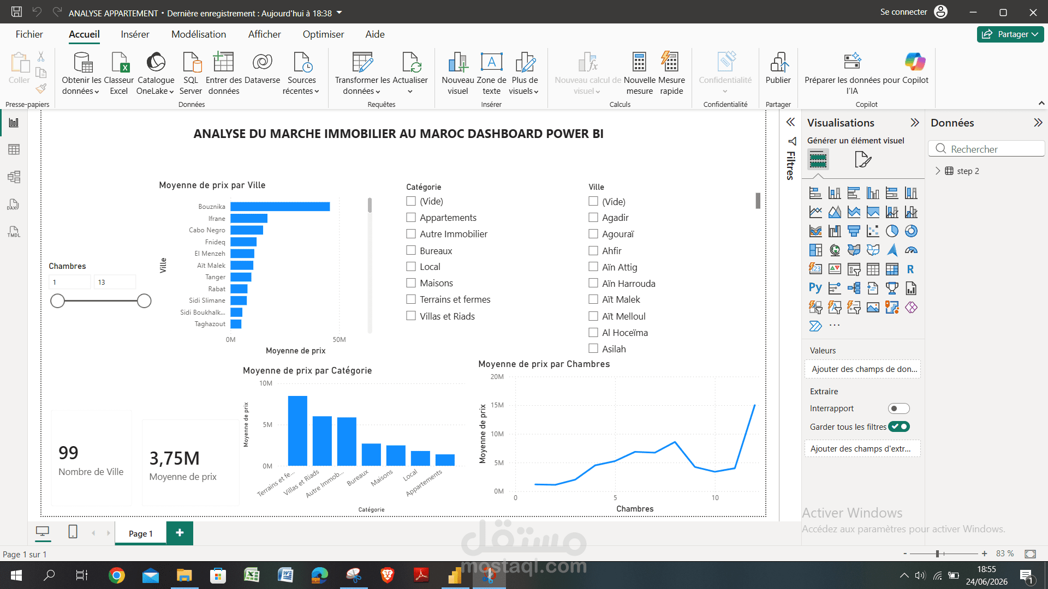Viewport: 1048px width, 589px height.
Task: Switch to mobile layout icon
Action: (73, 532)
